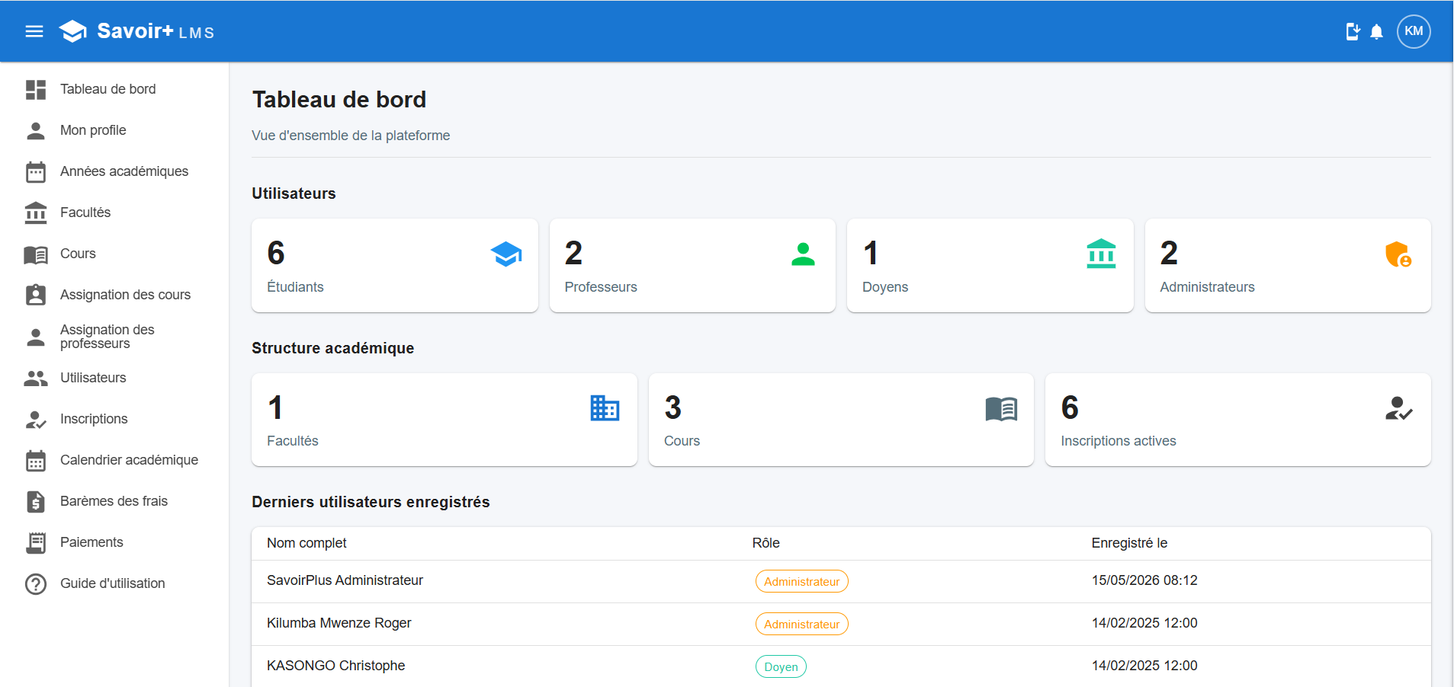Screen dimensions: 1454x687
Task: Click the Guide d'utilisation help icon
Action: coord(36,583)
